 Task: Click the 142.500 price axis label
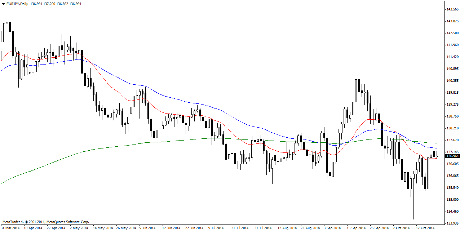452,33
